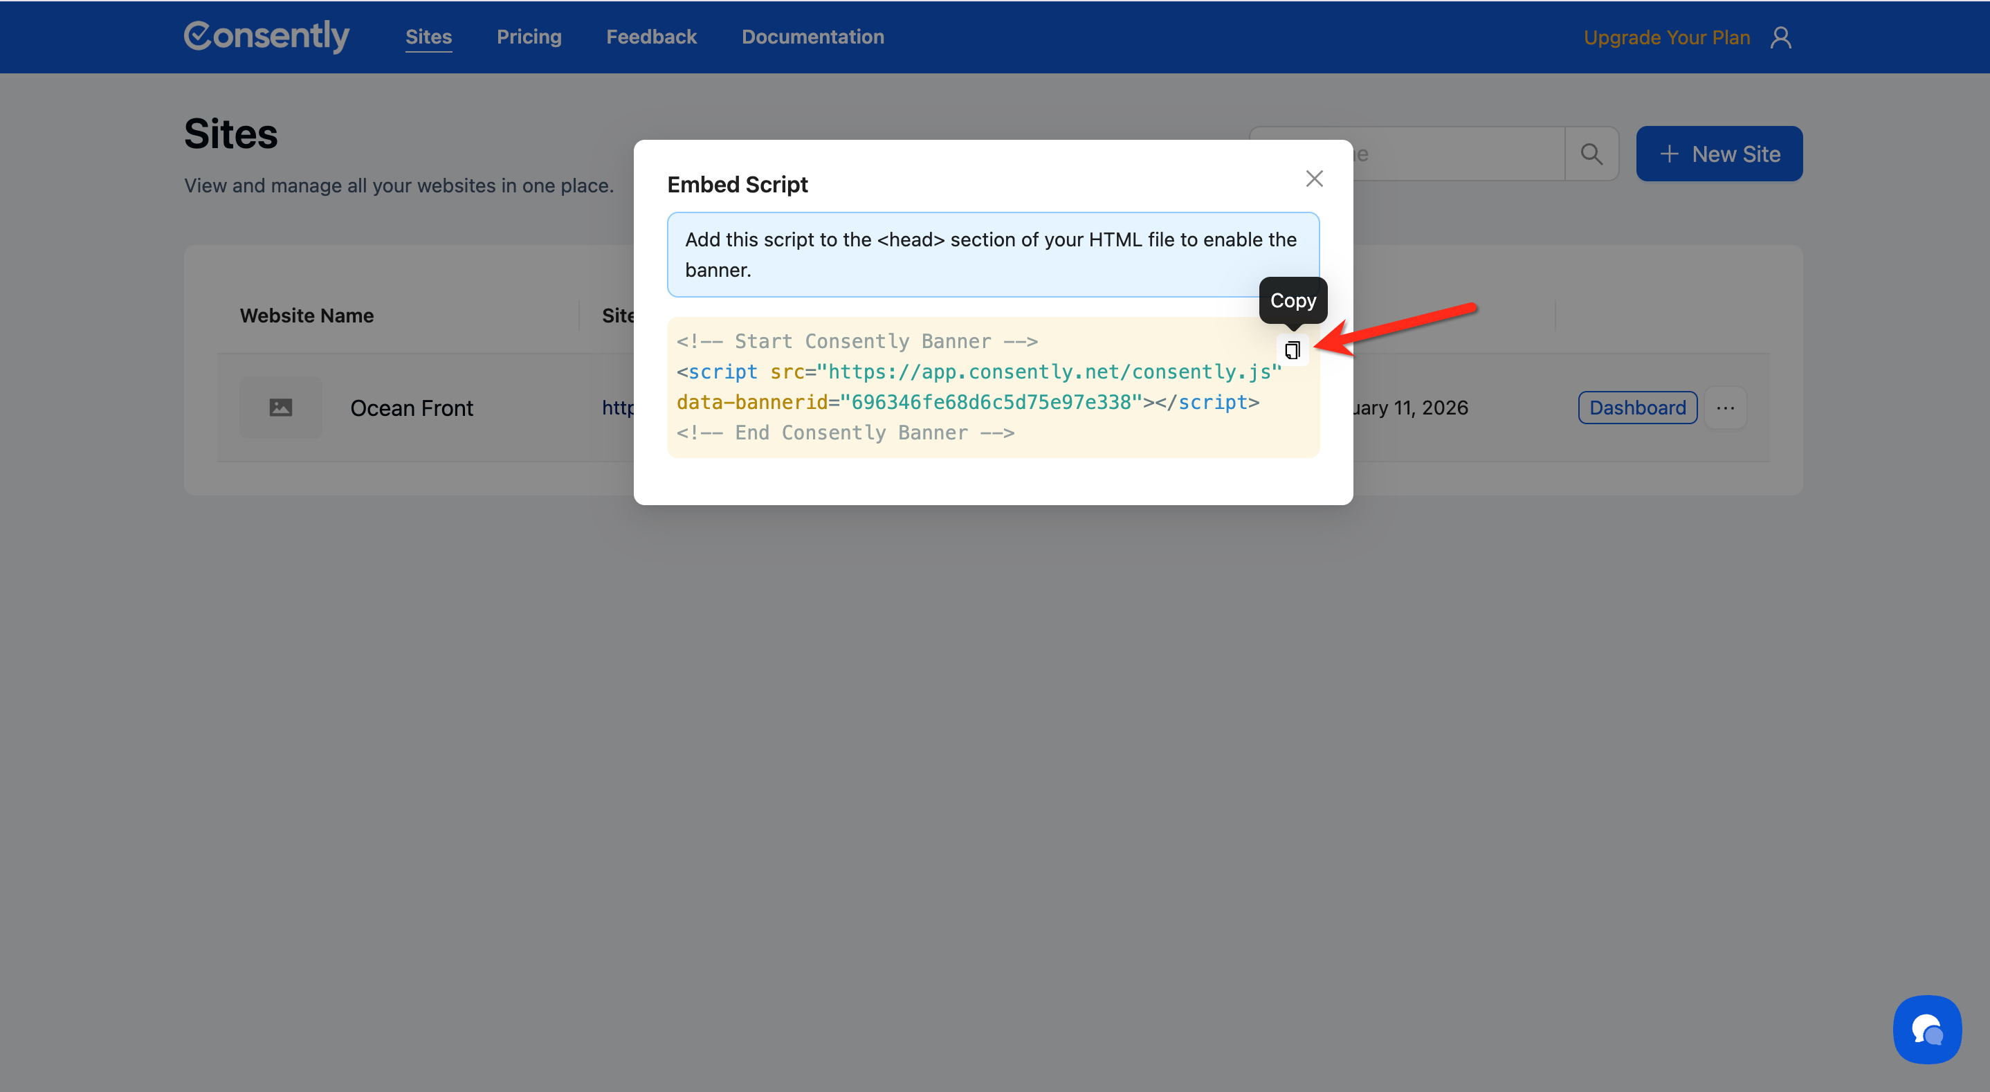The image size is (1990, 1092).
Task: Go to the Pricing page
Action: point(529,36)
